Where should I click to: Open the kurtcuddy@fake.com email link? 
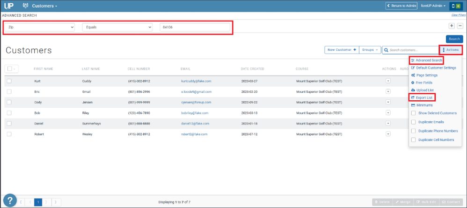click(x=196, y=81)
